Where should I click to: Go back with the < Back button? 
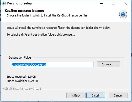tap(76, 95)
